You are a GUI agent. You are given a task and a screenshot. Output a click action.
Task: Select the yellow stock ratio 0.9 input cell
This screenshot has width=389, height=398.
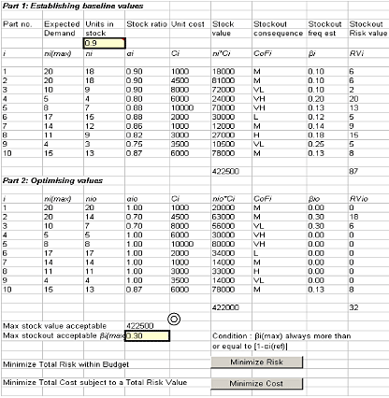pyautogui.click(x=105, y=43)
